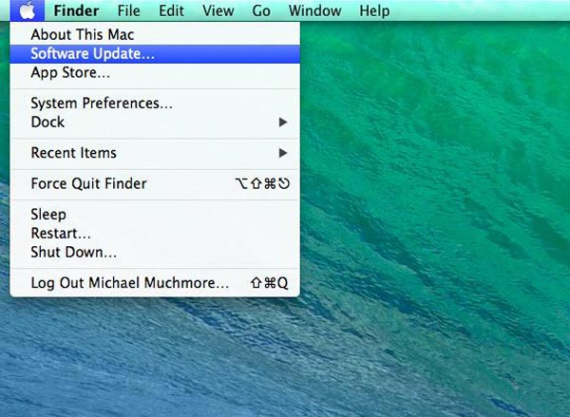This screenshot has width=570, height=417.
Task: Open App Store… from the Apple menu
Action: click(155, 73)
